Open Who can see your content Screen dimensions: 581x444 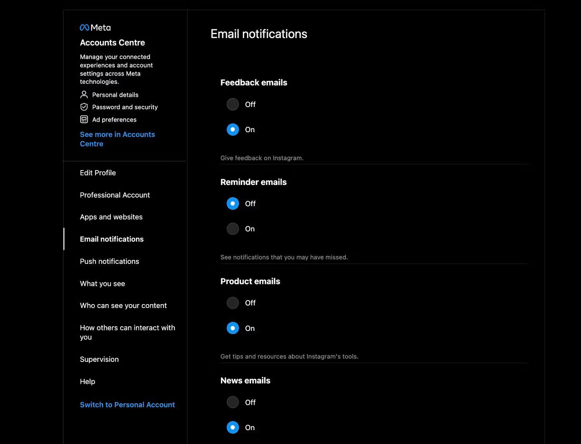[x=123, y=306]
